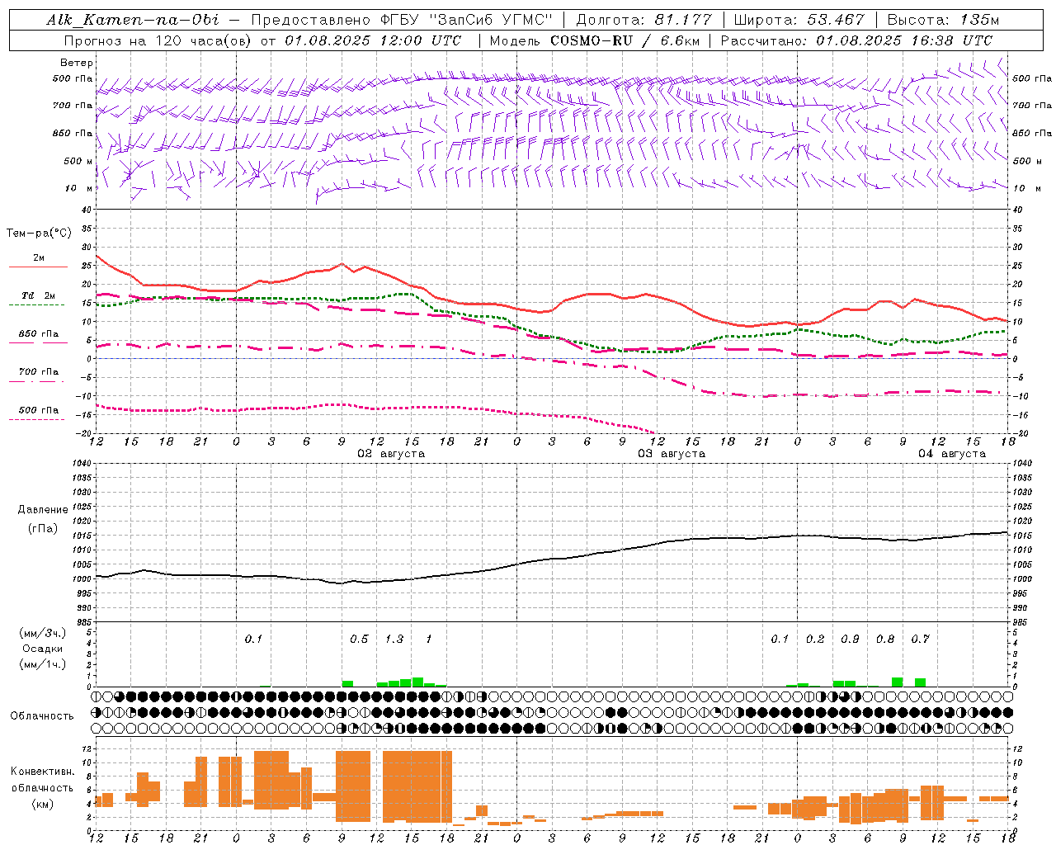Viewport: 1056px width, 845px height.
Task: Select the "Модель COSMO-RU / 6.6км" label
Action: tap(594, 40)
